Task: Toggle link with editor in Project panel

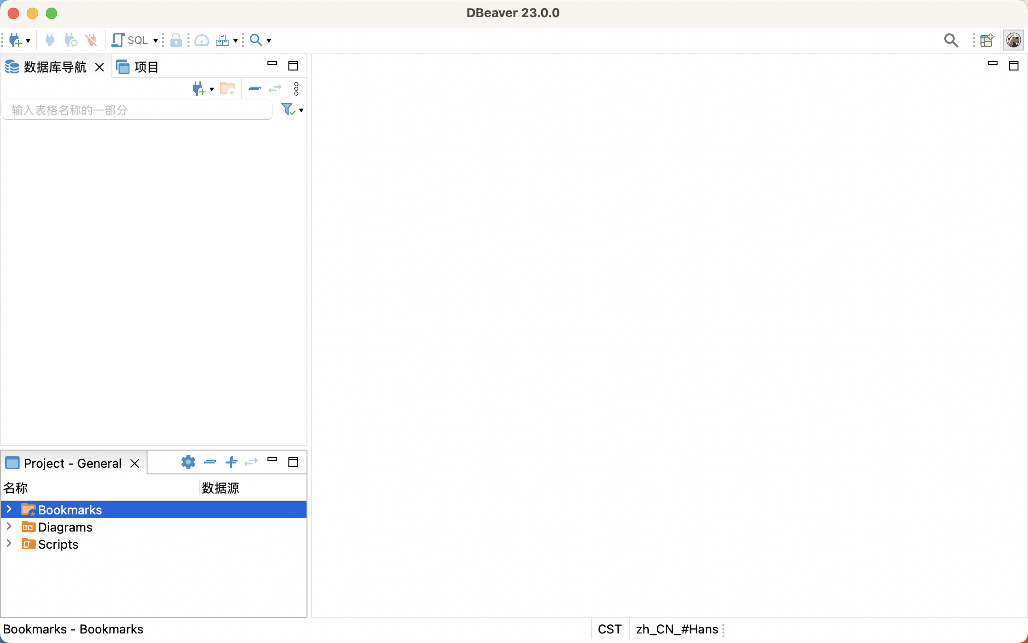Action: point(251,462)
